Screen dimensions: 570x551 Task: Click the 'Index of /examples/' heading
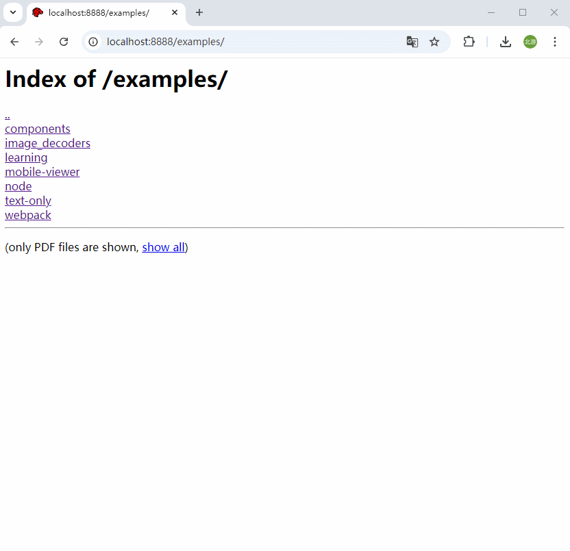(116, 79)
